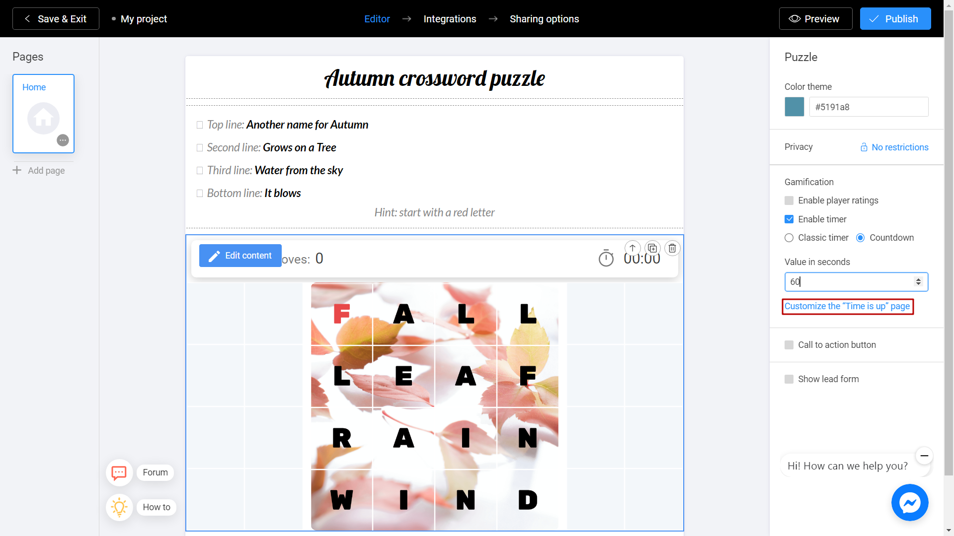Click the Edit content button
Viewport: 954px width, 536px height.
click(240, 255)
